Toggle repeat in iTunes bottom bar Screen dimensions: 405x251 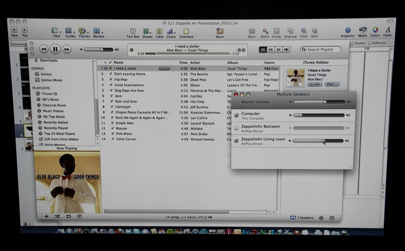point(68,217)
